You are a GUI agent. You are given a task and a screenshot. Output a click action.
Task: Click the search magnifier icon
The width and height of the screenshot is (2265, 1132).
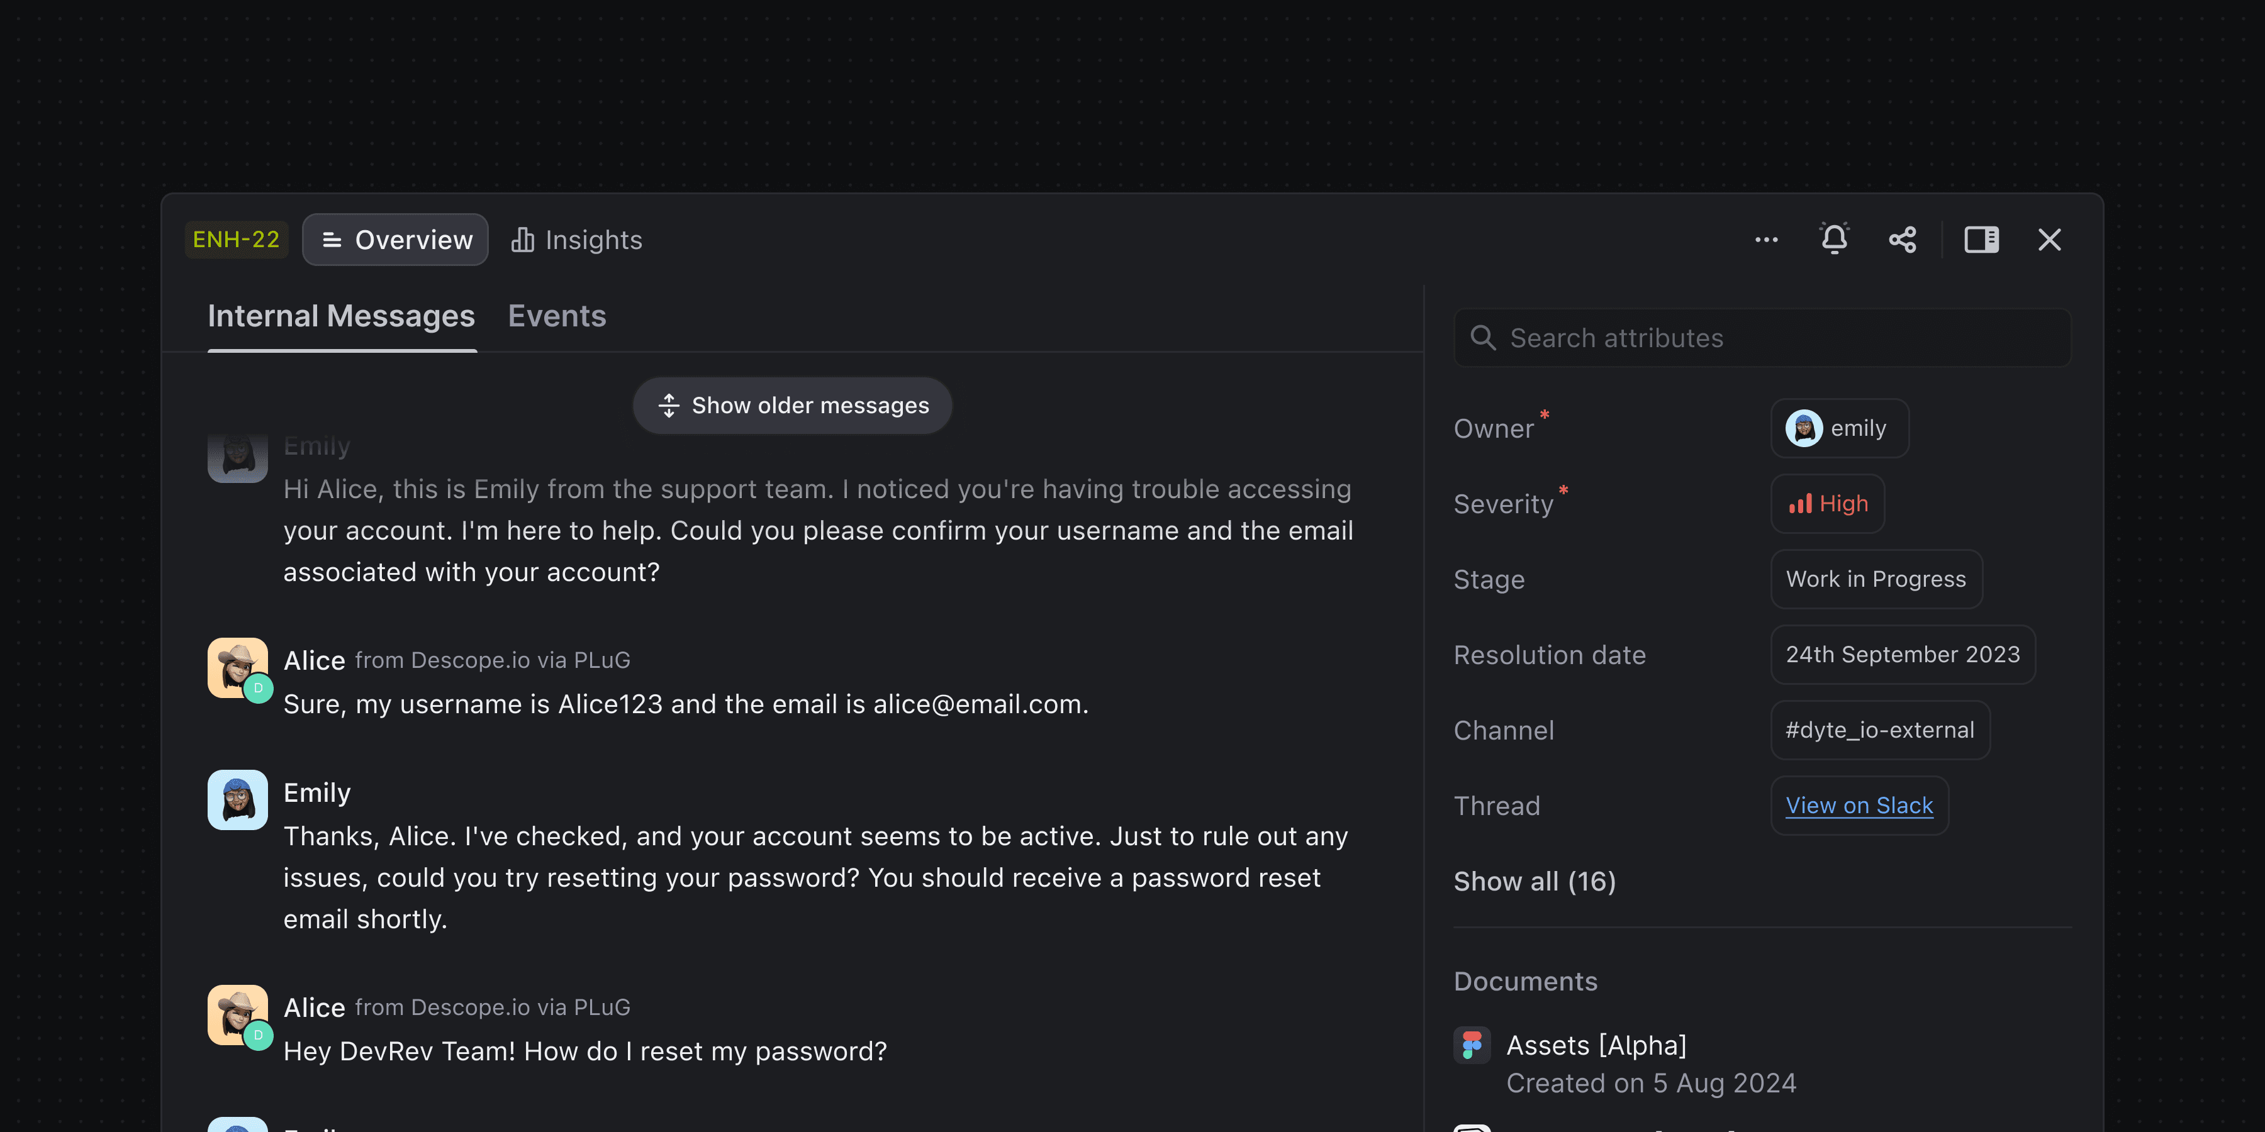click(1484, 338)
